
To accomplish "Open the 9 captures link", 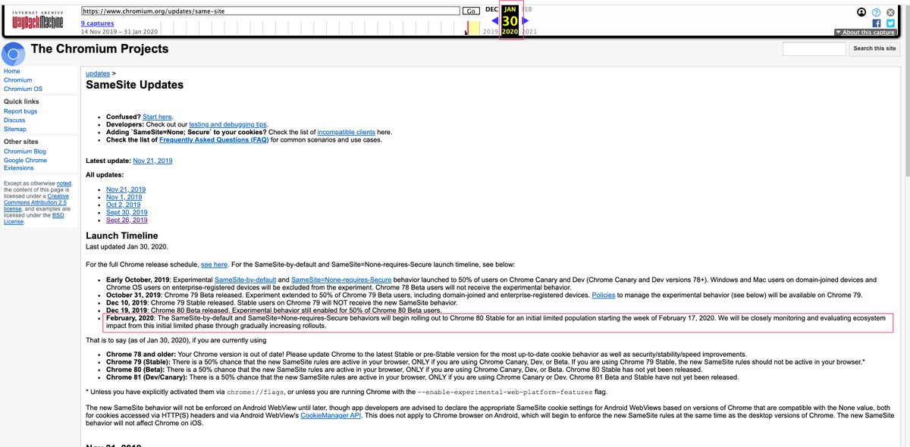I will [98, 23].
